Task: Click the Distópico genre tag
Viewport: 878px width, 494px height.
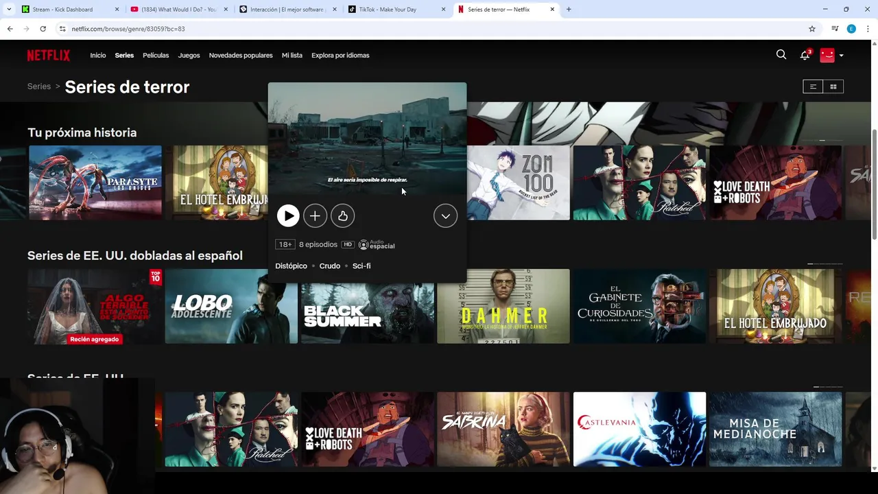Action: coord(291,266)
